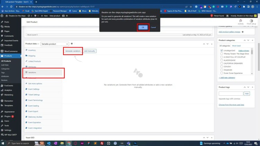Open the Event Settings tab
The width and height of the screenshot is (260, 146).
coord(34,89)
